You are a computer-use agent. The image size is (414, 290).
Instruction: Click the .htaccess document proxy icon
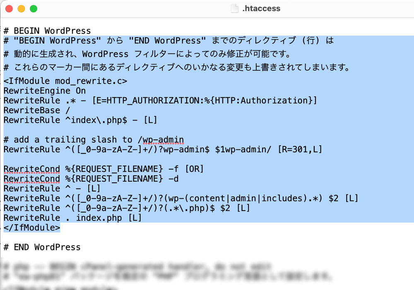pyautogui.click(x=235, y=9)
